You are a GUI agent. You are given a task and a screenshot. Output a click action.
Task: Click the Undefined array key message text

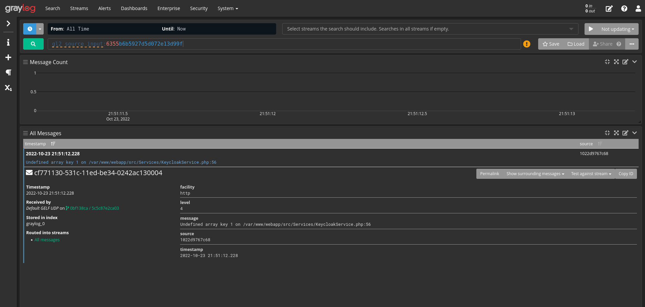(121, 162)
